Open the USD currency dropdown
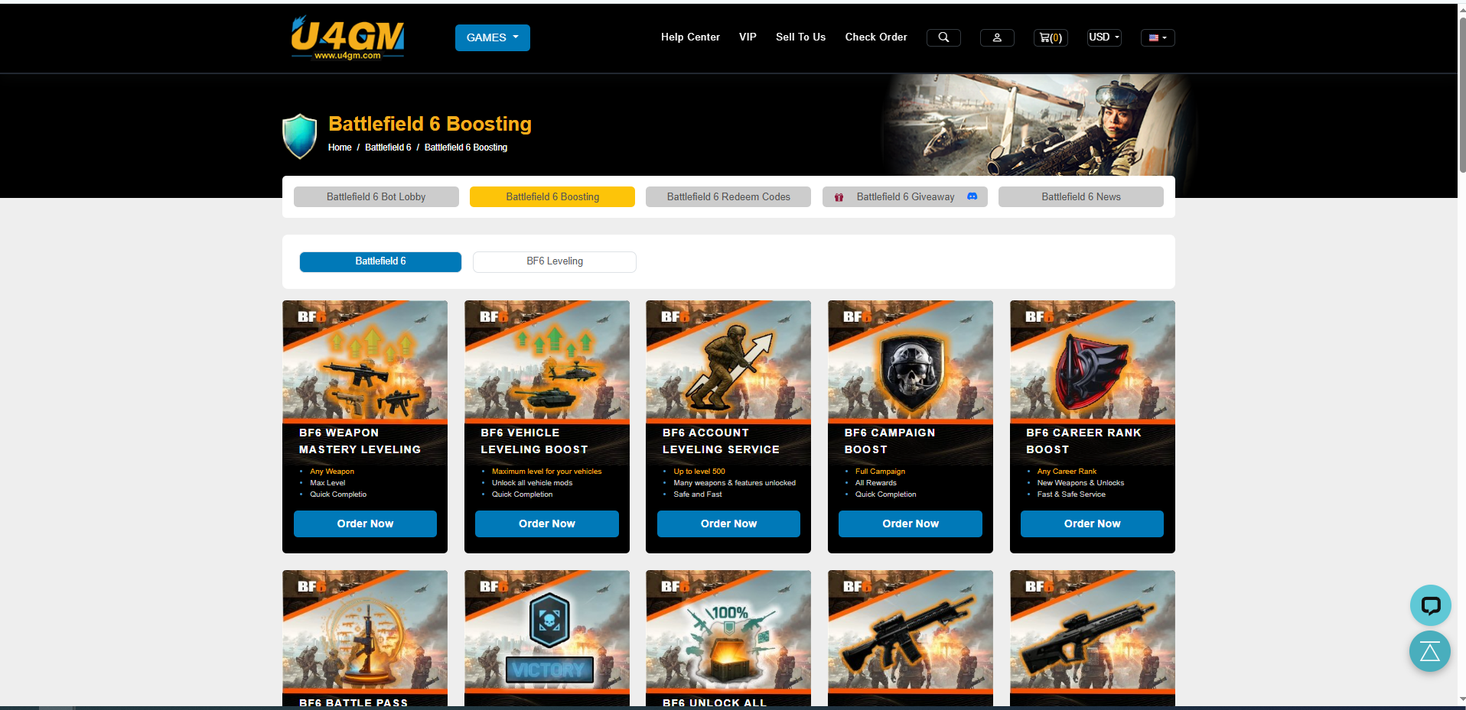The image size is (1466, 710). coord(1103,37)
